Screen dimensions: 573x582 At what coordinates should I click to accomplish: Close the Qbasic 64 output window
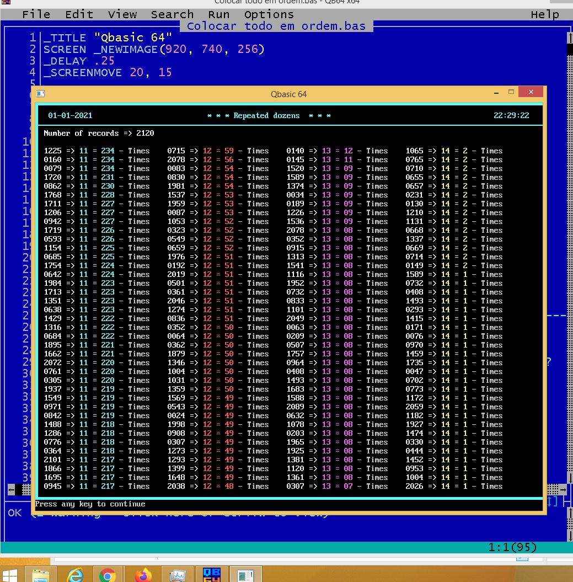(530, 93)
